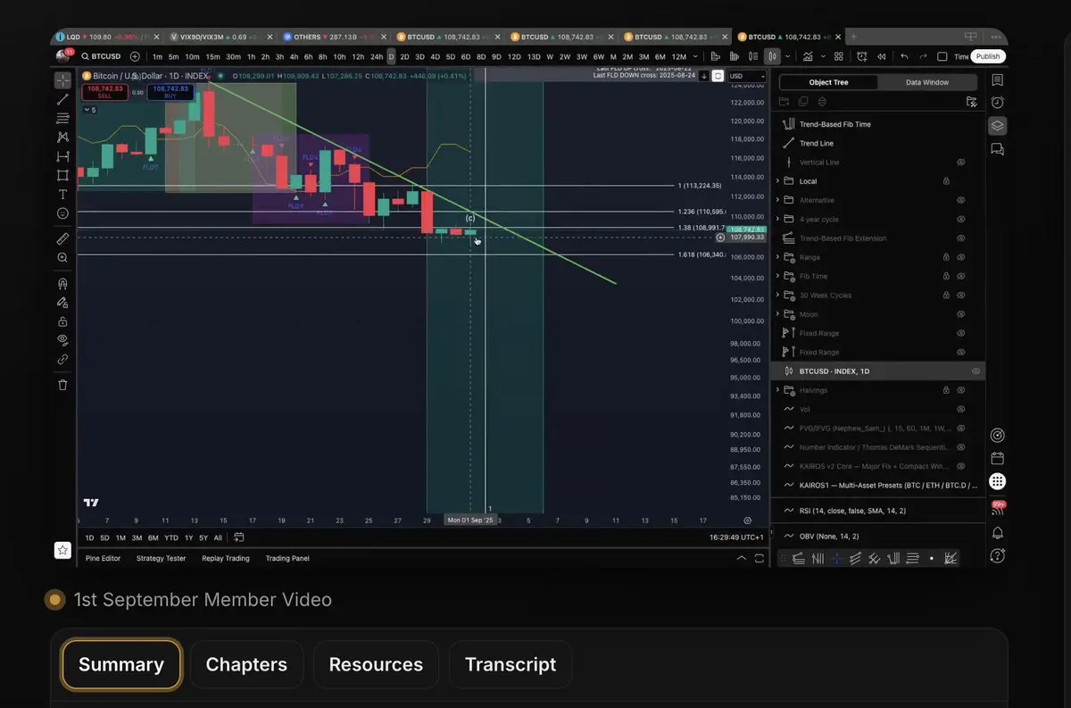This screenshot has height=708, width=1071.
Task: Click the candlestick chart type icon
Action: [772, 56]
